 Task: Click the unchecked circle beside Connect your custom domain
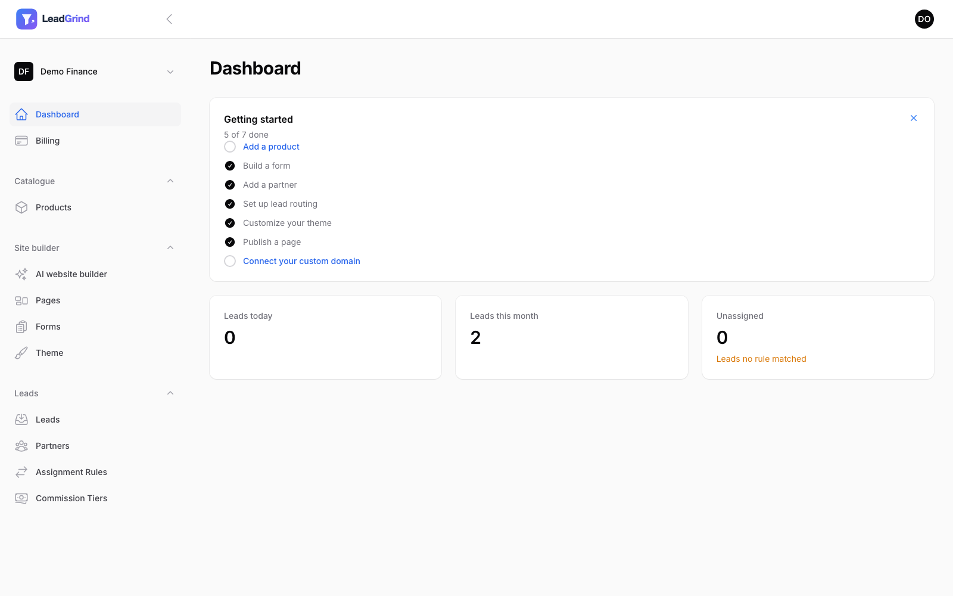point(230,261)
